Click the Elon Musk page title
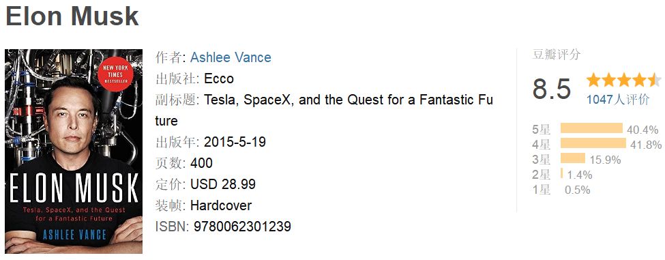The height and width of the screenshot is (260, 665). [72, 16]
